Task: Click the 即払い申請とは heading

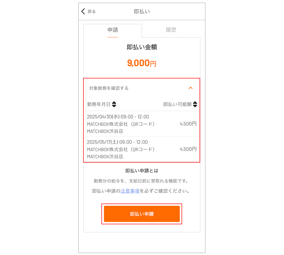Action: pos(142,171)
